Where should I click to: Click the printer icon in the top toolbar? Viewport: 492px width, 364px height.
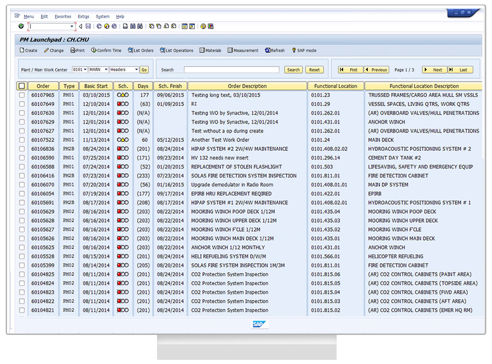click(x=125, y=26)
